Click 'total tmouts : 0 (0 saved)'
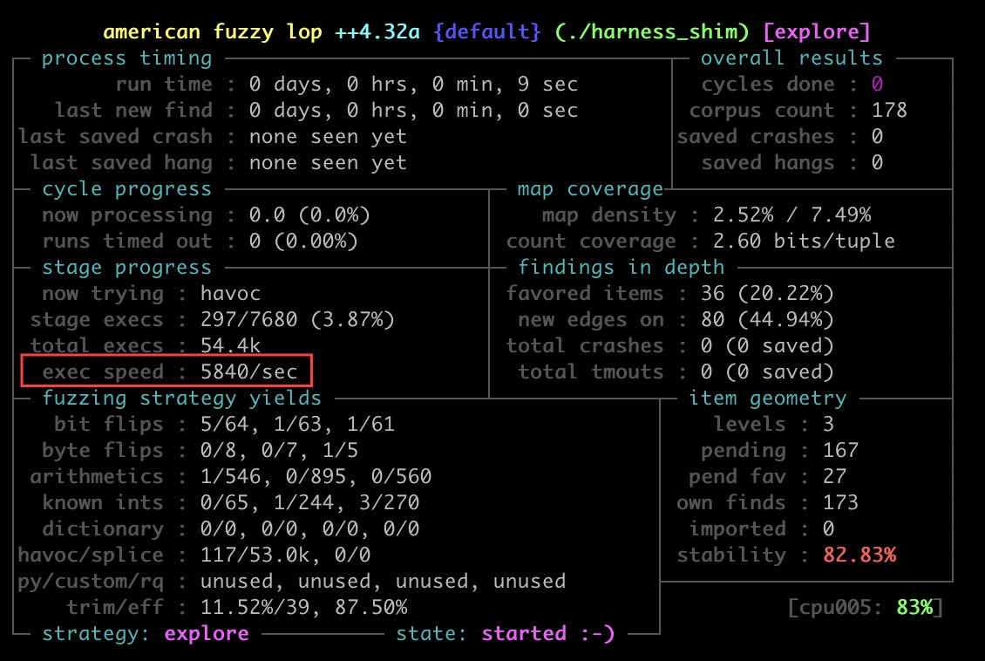 coord(676,372)
